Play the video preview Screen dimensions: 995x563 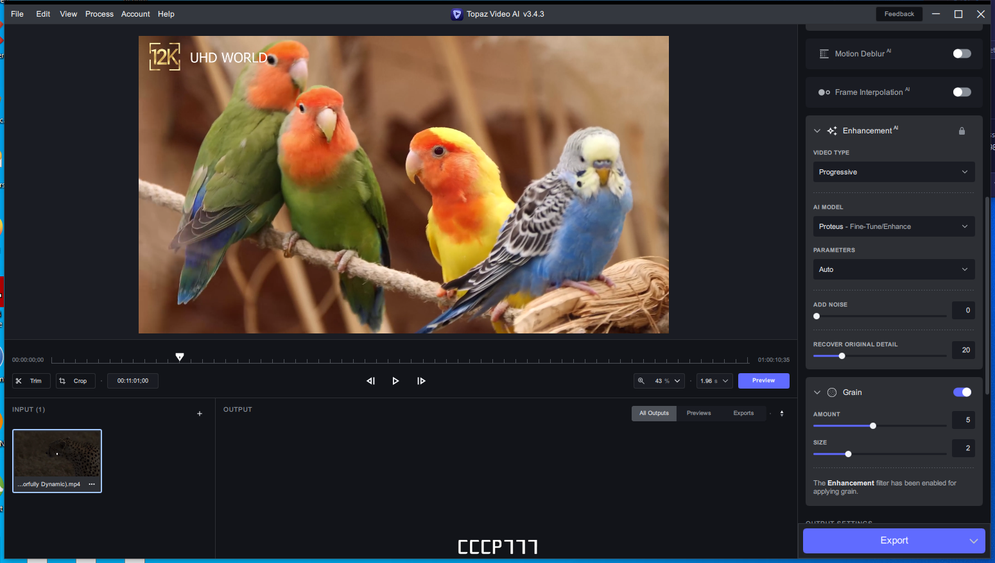tap(395, 381)
